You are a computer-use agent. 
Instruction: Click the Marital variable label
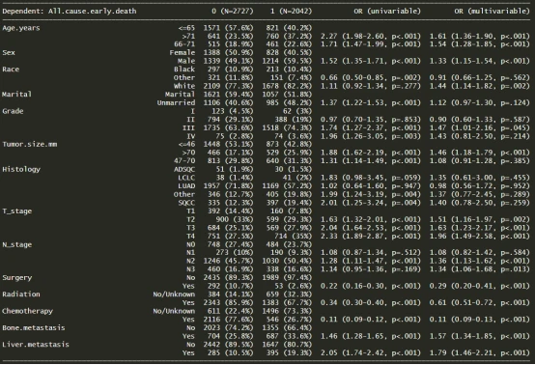point(16,95)
